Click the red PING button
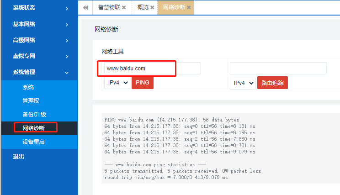Image resolution: width=340 pixels, height=195 pixels. click(143, 83)
